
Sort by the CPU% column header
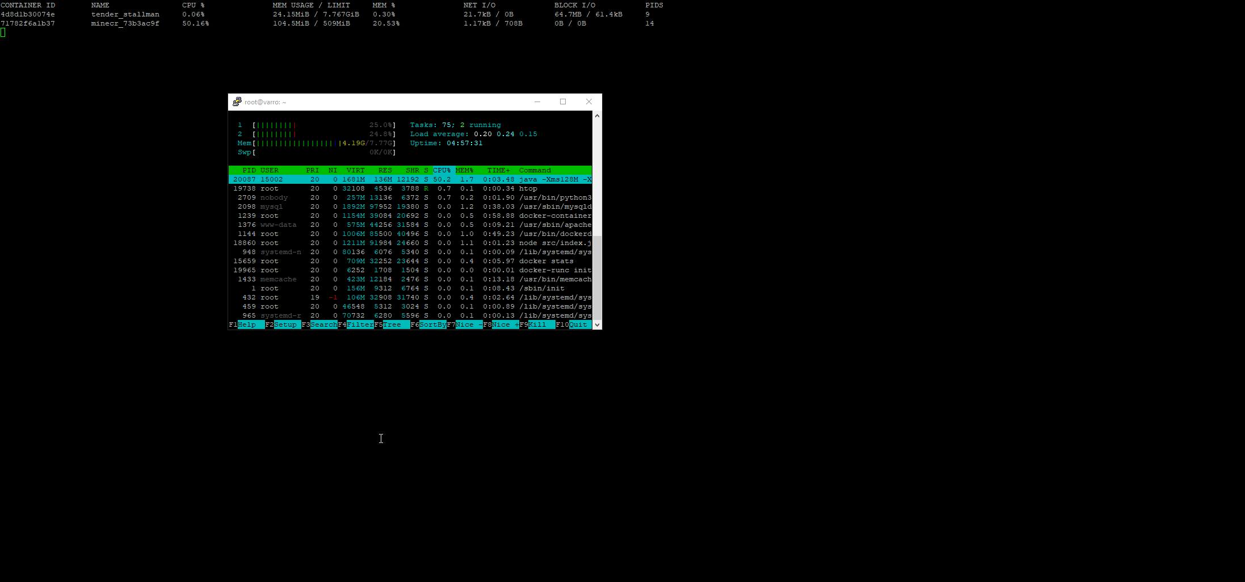coord(441,170)
